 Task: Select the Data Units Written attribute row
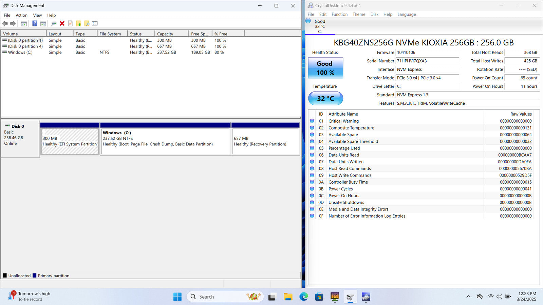tap(421, 162)
